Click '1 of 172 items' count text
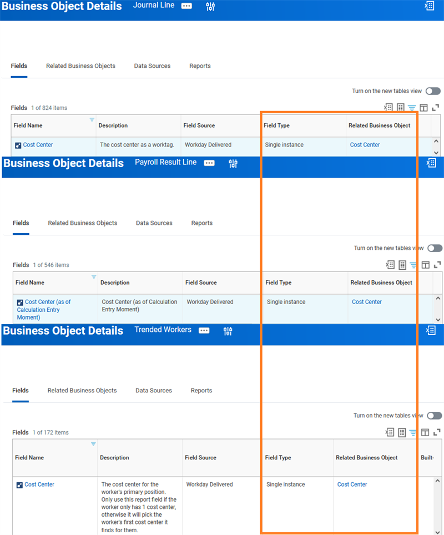 [x=51, y=432]
